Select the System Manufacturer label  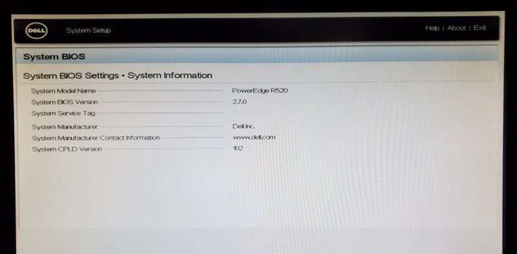65,127
